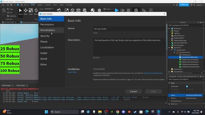Open Avatar settings page
205x115 pixels.
pos(51,53)
